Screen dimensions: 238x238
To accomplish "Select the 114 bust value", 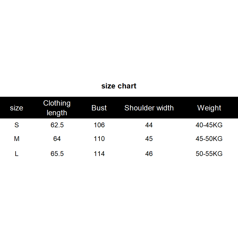I will (99, 154).
